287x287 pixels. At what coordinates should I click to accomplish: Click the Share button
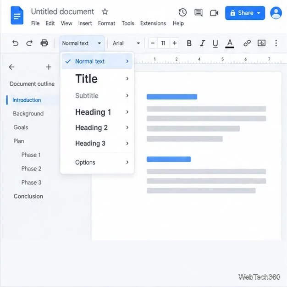[x=245, y=13]
